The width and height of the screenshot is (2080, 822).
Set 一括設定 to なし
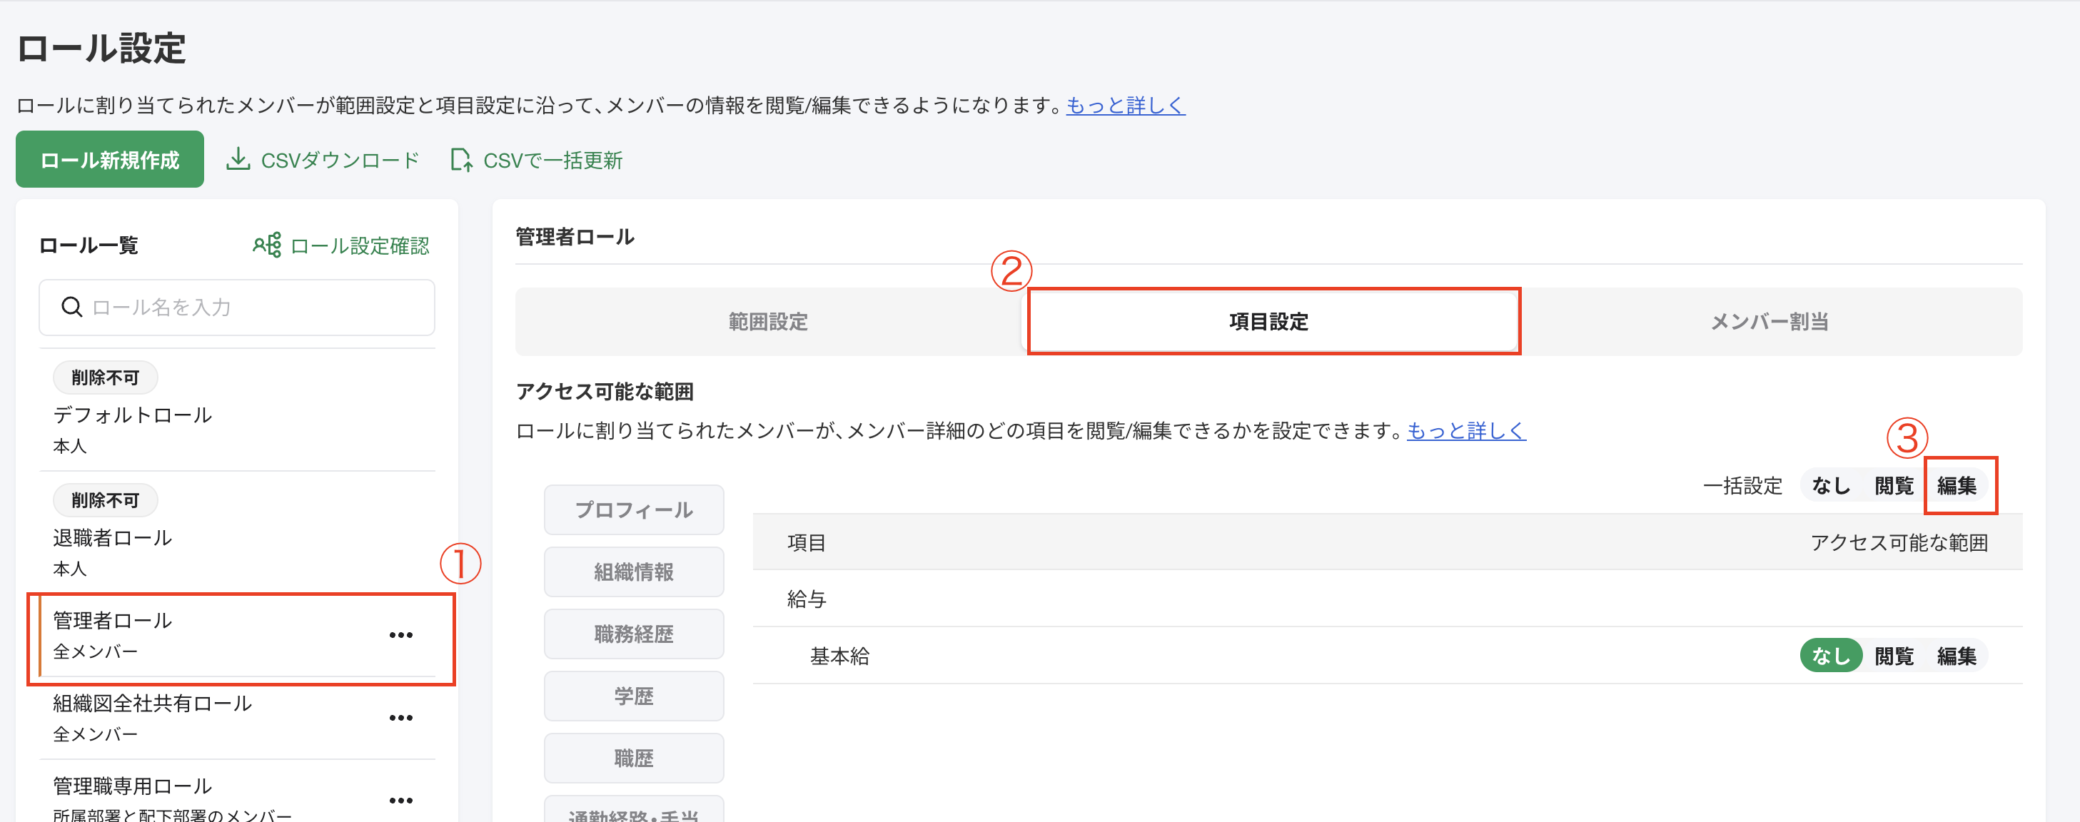[x=1832, y=484]
